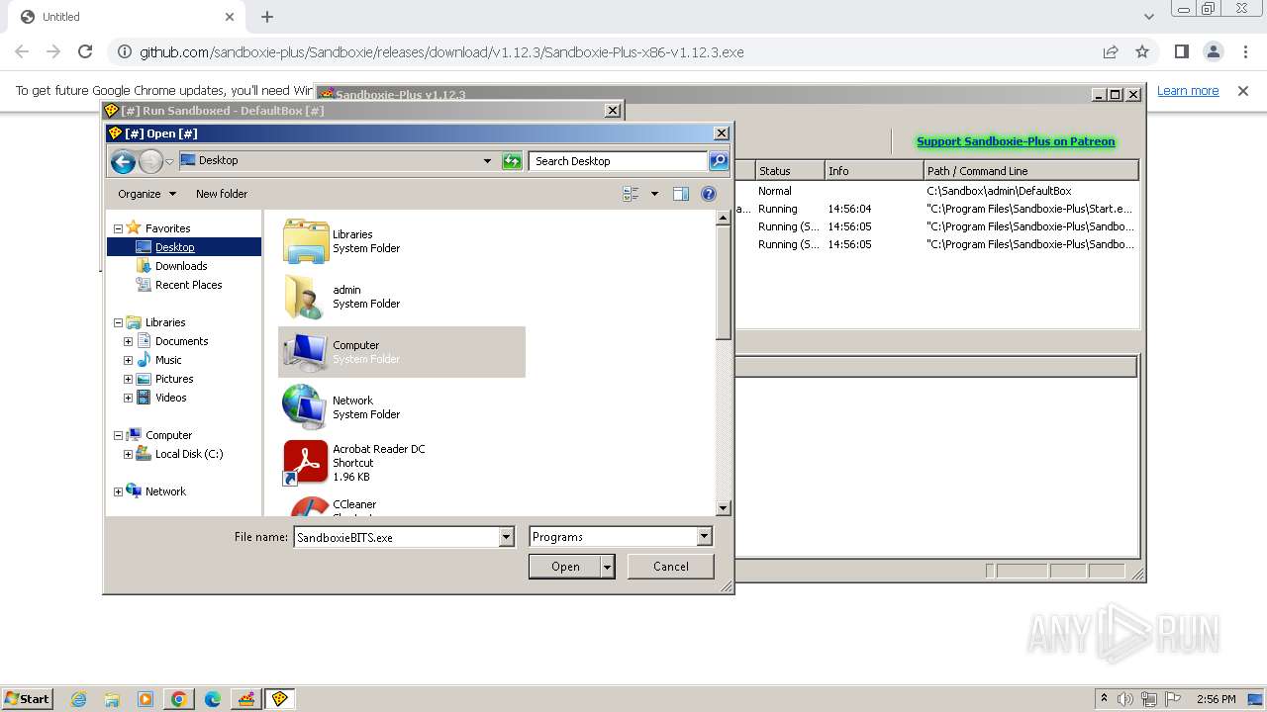1267x712 pixels.
Task: Click the Status column header in Sandboxie
Action: 790,171
